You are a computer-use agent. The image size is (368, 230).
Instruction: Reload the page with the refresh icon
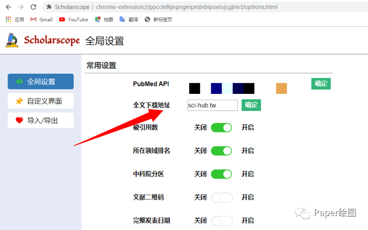pos(33,7)
